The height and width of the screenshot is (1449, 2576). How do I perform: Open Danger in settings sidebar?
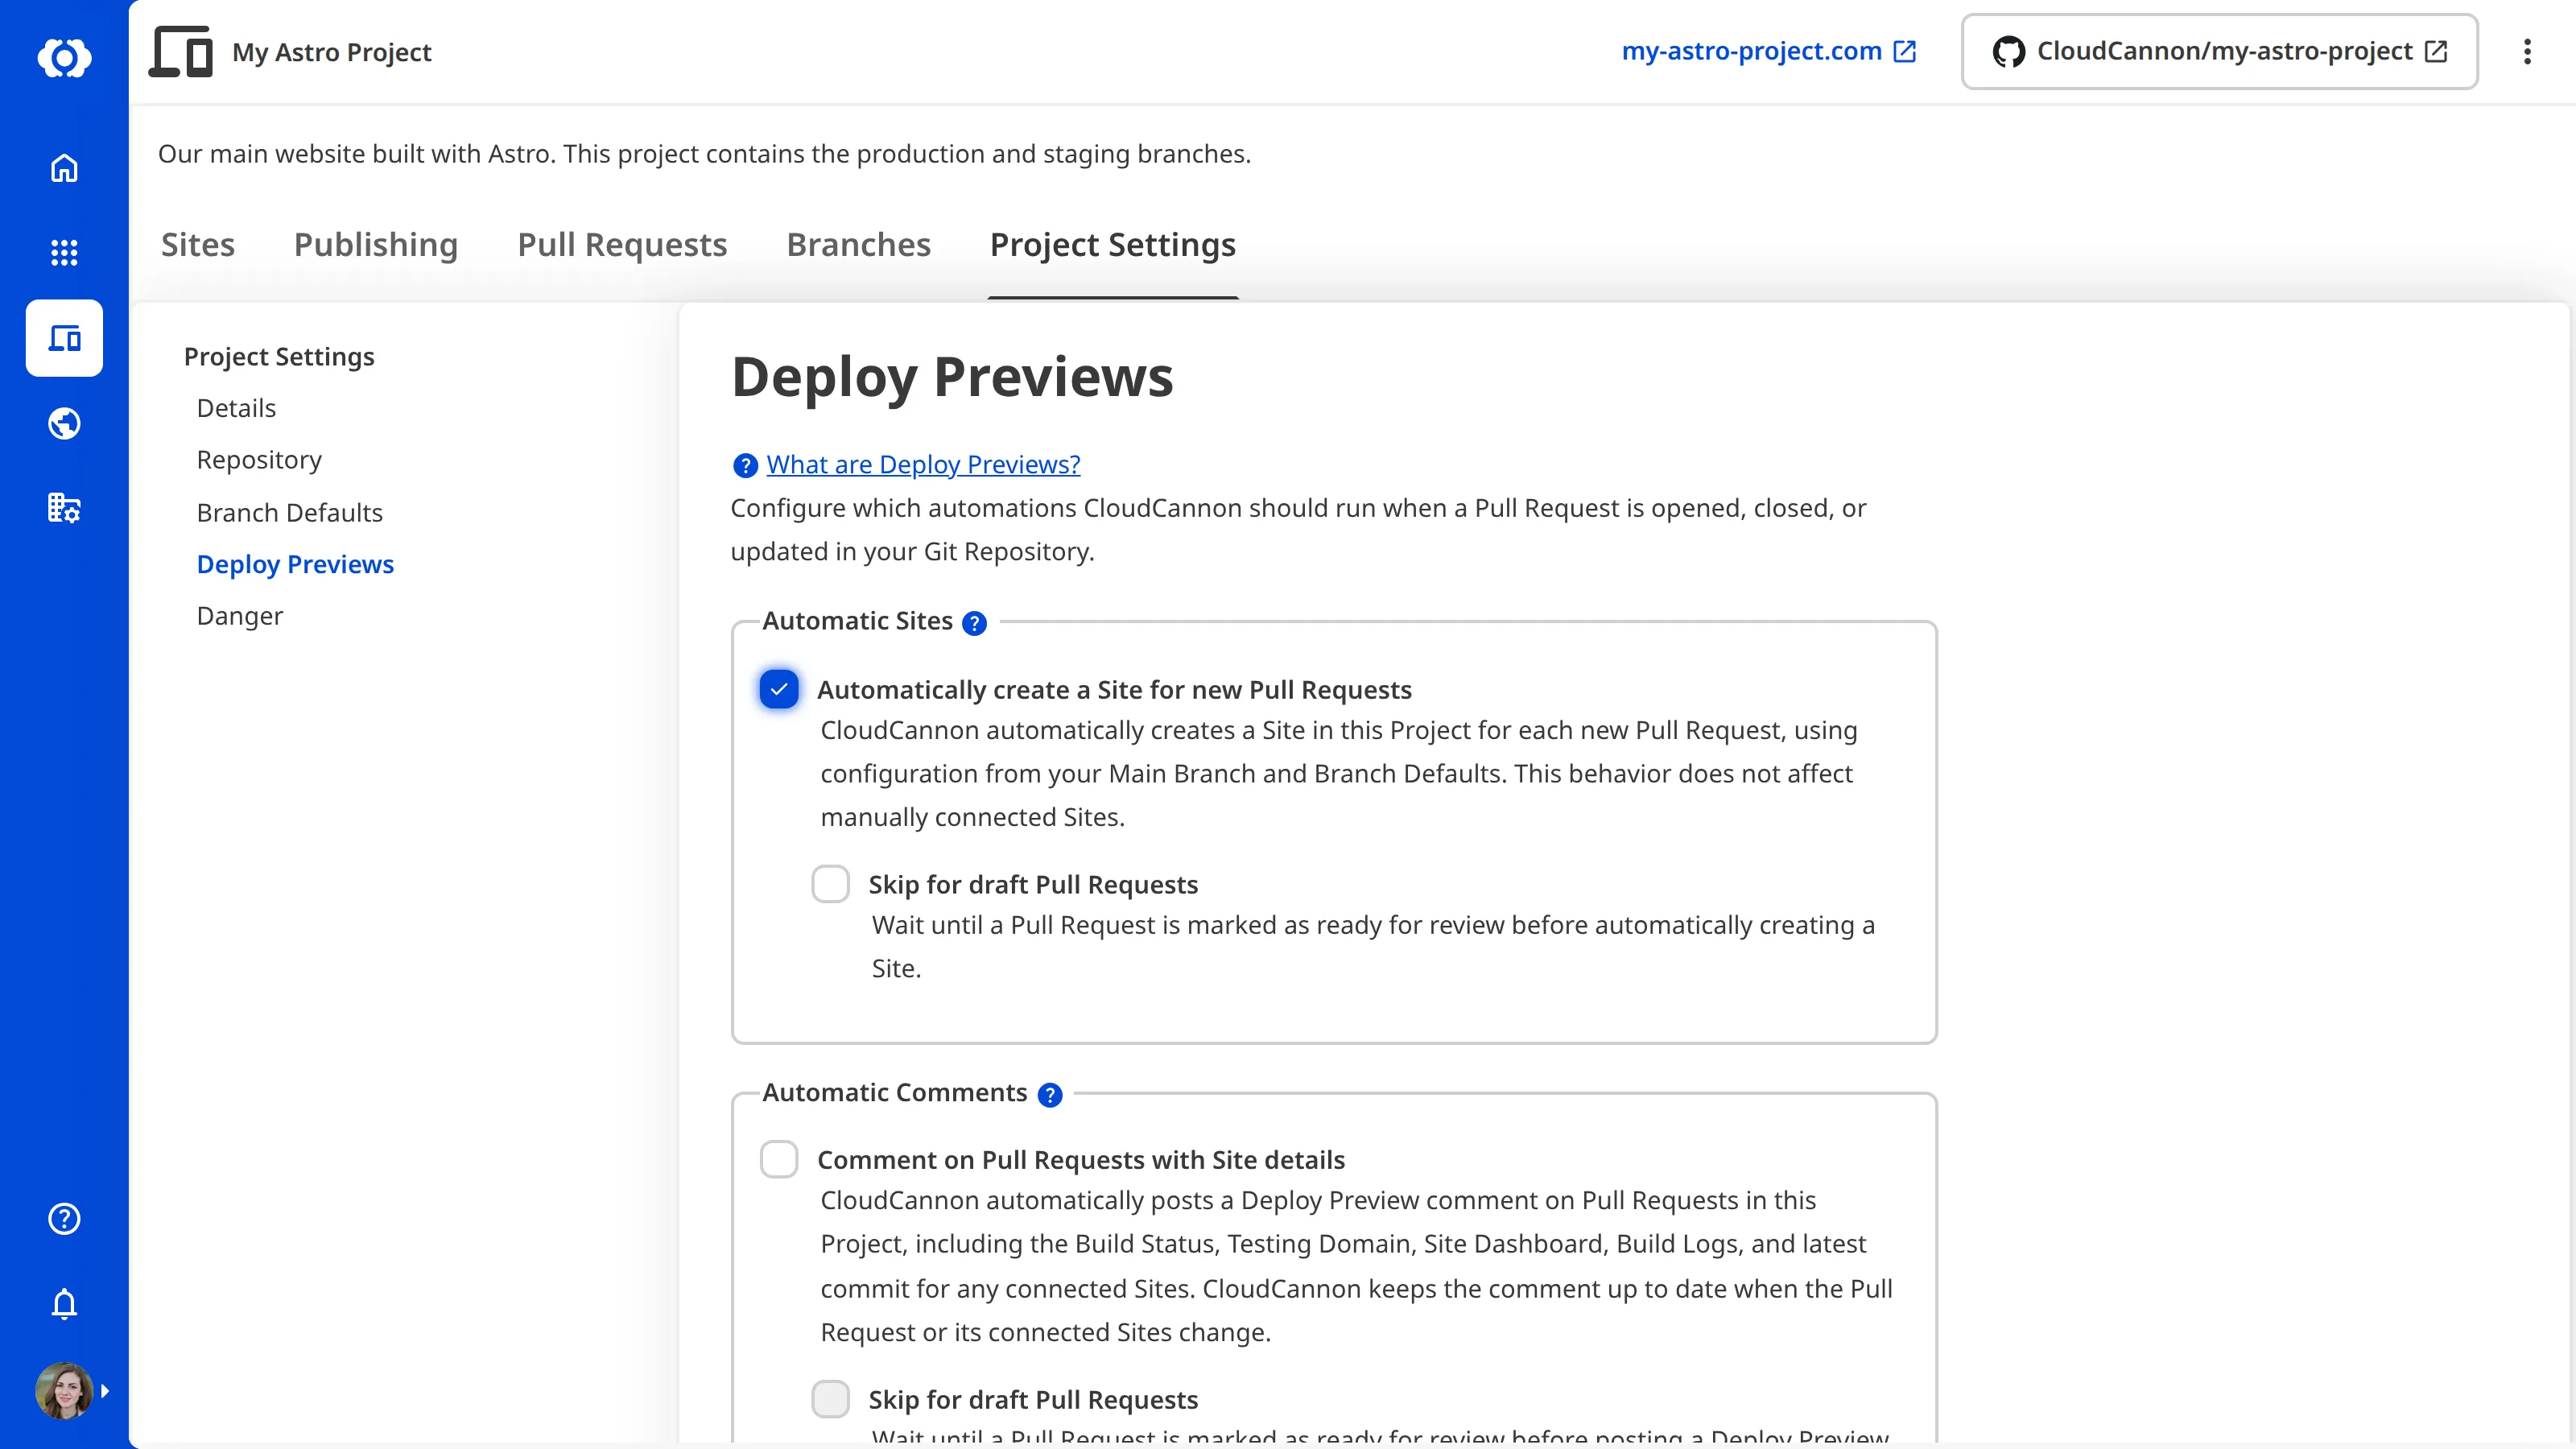[x=240, y=616]
